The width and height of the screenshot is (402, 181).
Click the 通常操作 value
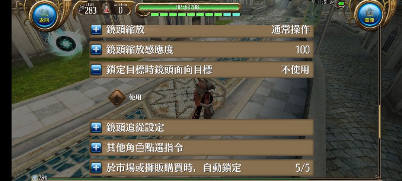(290, 30)
